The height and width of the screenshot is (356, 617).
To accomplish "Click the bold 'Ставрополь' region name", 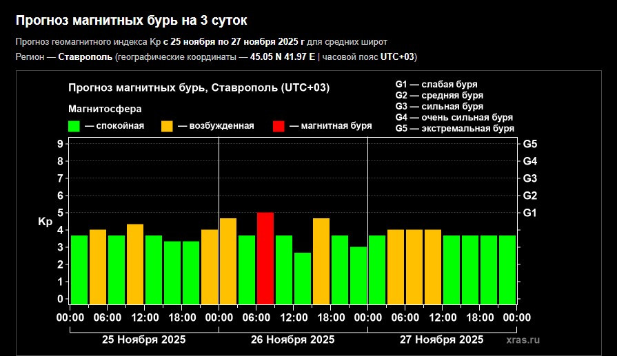I will pyautogui.click(x=85, y=56).
